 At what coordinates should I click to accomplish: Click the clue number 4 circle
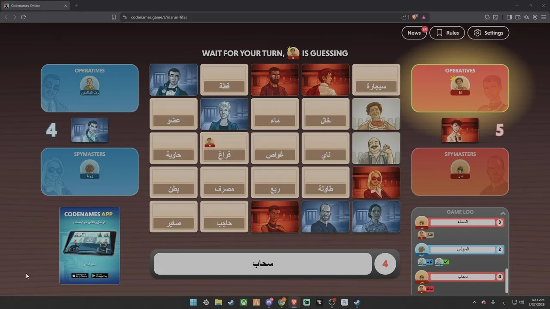(x=385, y=264)
